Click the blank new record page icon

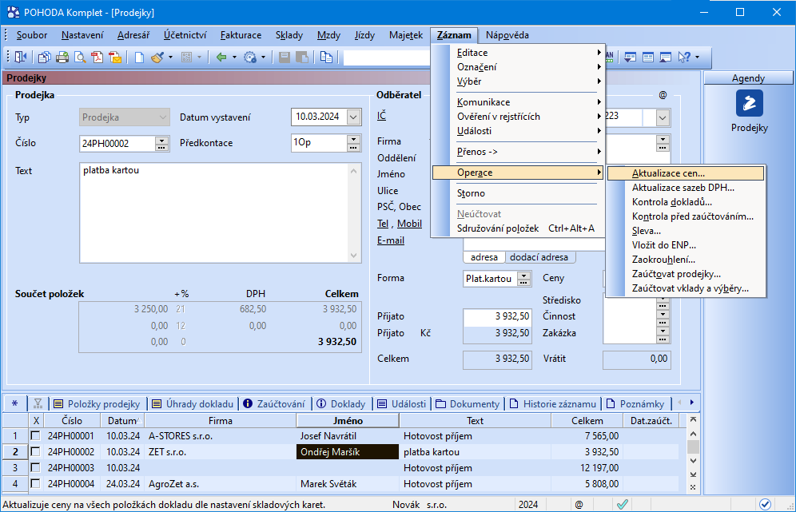click(x=139, y=58)
